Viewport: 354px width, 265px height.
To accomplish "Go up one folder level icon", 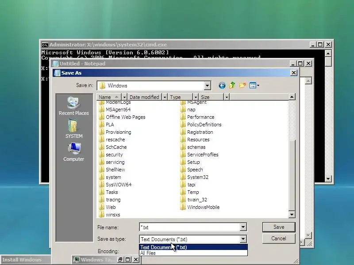I will (x=232, y=85).
